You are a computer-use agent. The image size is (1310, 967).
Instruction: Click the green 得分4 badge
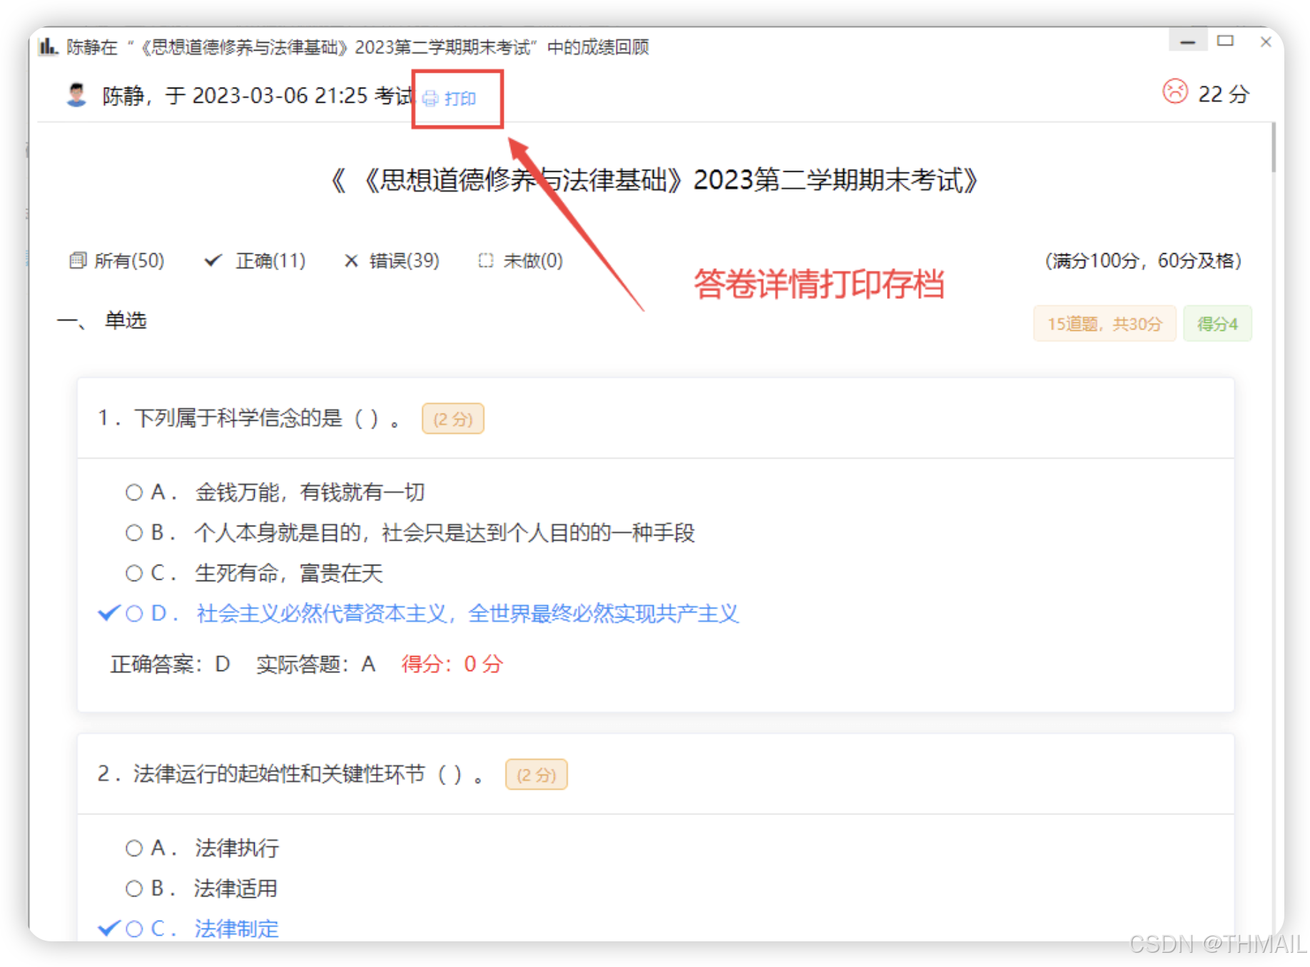click(1217, 323)
